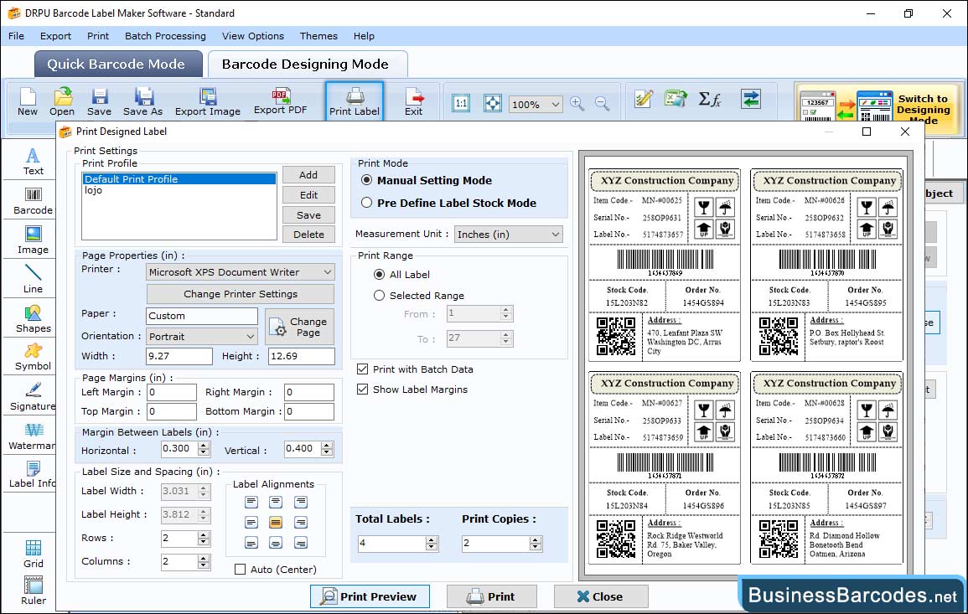968x614 pixels.
Task: Select the Symbol tool in sidebar
Action: (34, 358)
